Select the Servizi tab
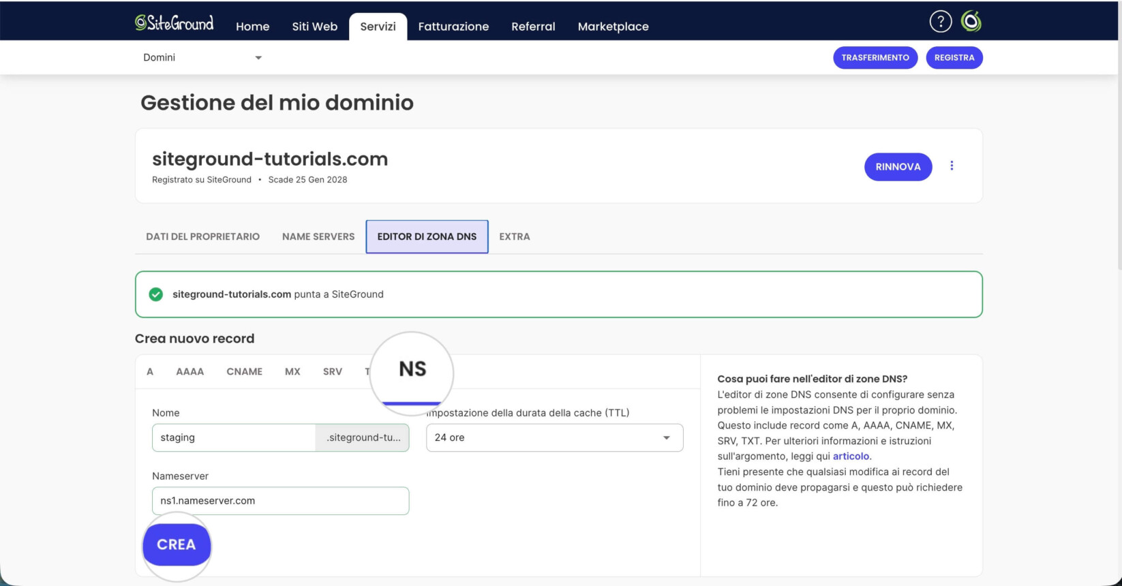Screen dimensions: 1122x586 (x=378, y=27)
